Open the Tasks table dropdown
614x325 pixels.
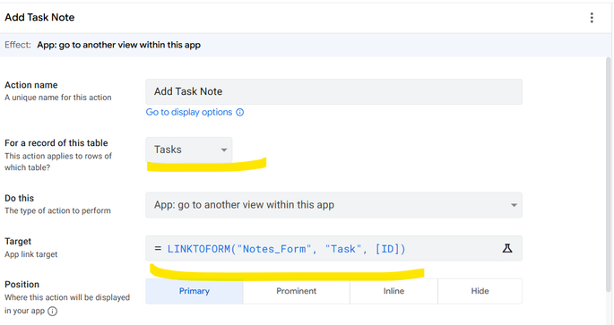(x=189, y=150)
